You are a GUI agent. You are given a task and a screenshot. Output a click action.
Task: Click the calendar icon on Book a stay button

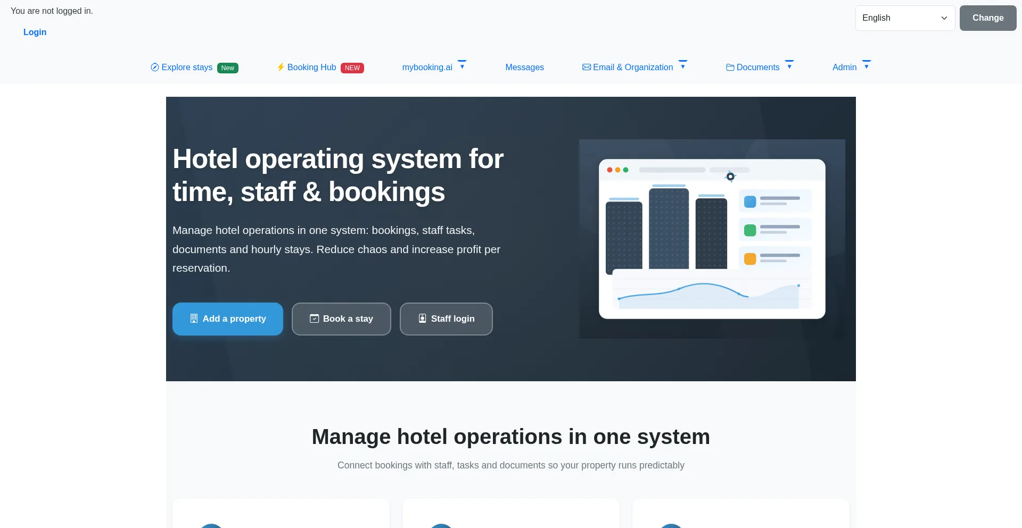pyautogui.click(x=314, y=319)
